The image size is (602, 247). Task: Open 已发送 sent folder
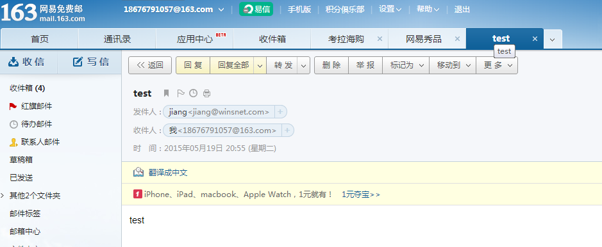(21, 178)
